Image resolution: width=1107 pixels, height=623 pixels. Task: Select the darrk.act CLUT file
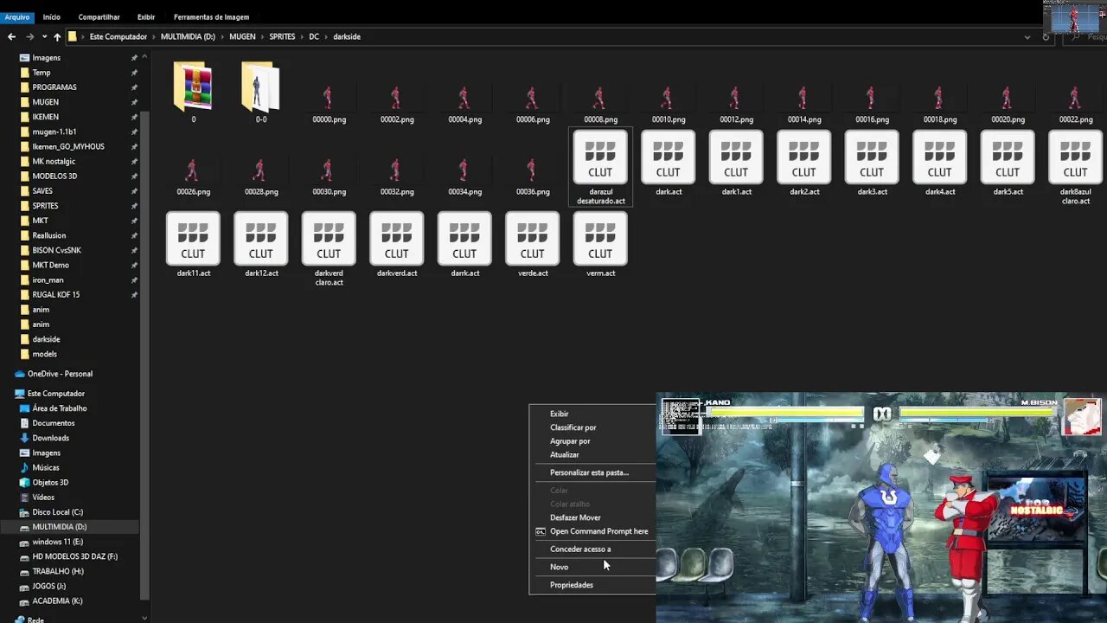(x=464, y=244)
